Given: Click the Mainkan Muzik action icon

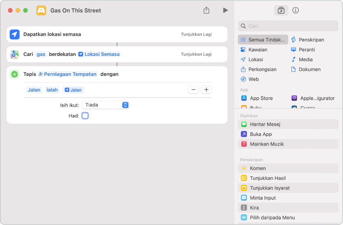Looking at the screenshot, I should point(244,144).
